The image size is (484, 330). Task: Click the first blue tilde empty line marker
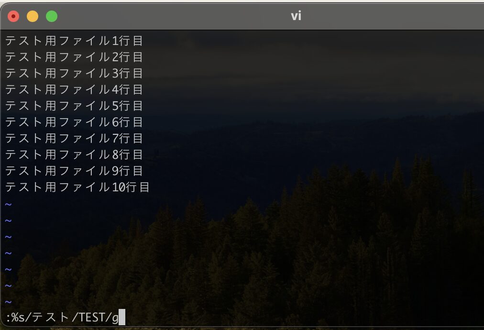tap(8, 204)
